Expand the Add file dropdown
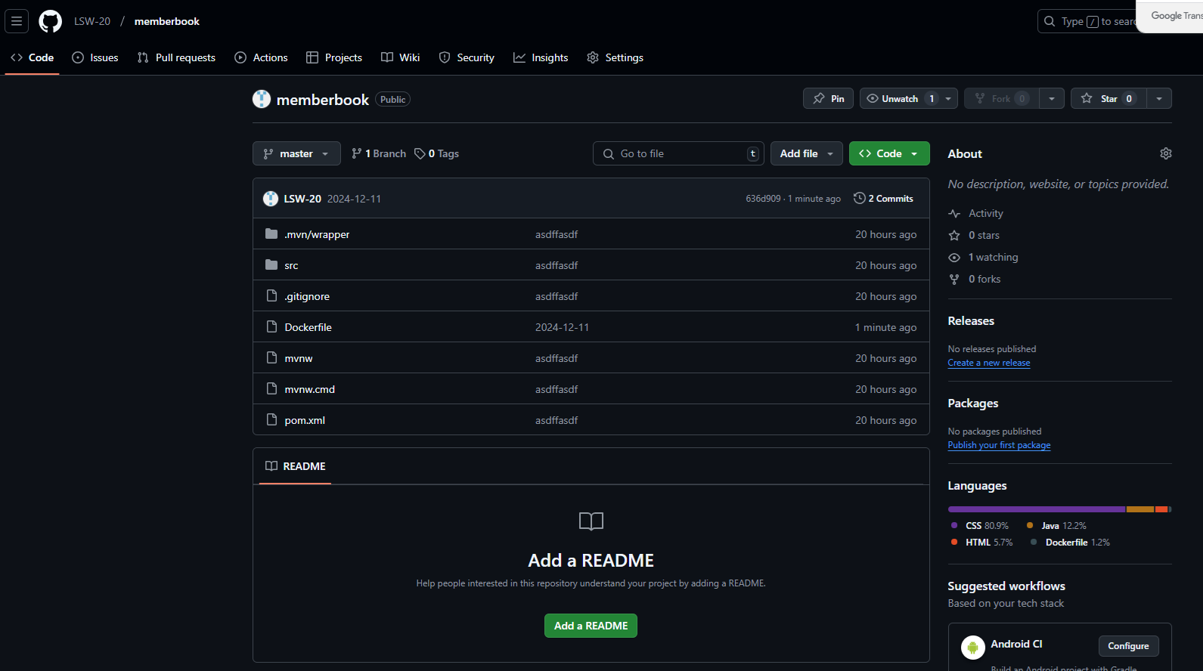 (807, 153)
